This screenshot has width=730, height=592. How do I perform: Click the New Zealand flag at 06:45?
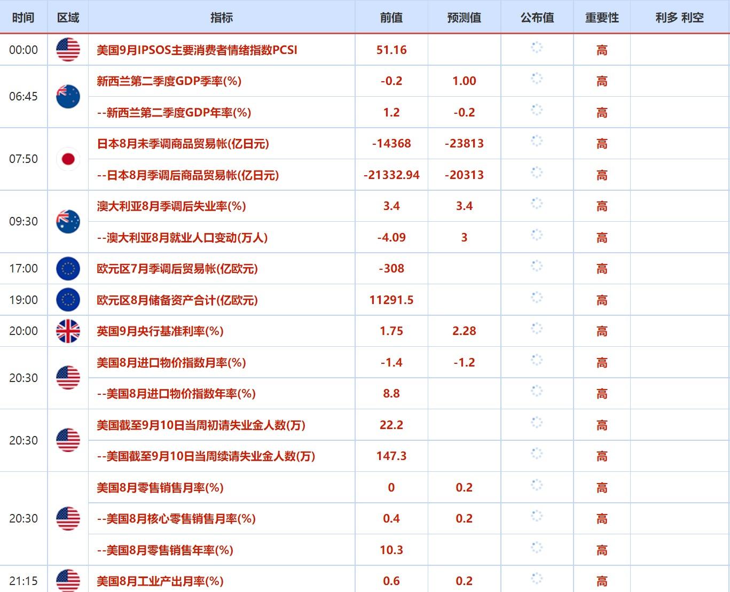(x=68, y=96)
